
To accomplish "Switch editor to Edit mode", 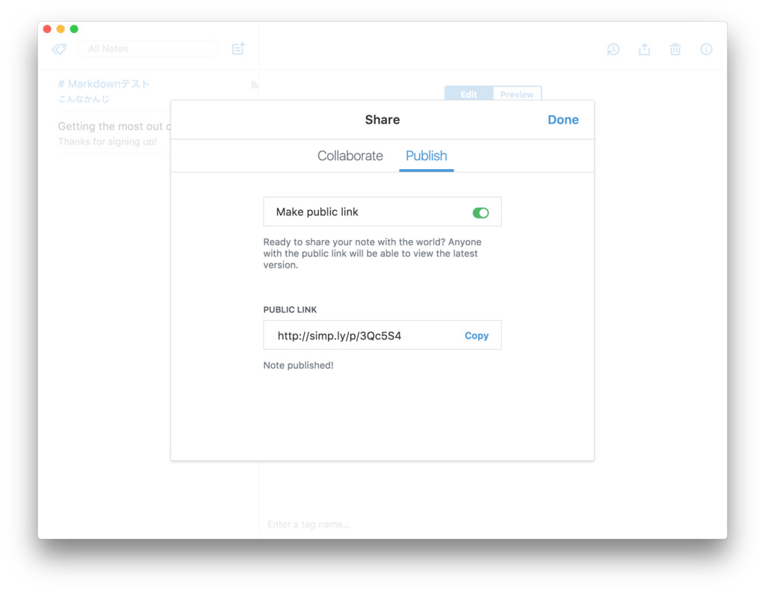I will click(469, 93).
